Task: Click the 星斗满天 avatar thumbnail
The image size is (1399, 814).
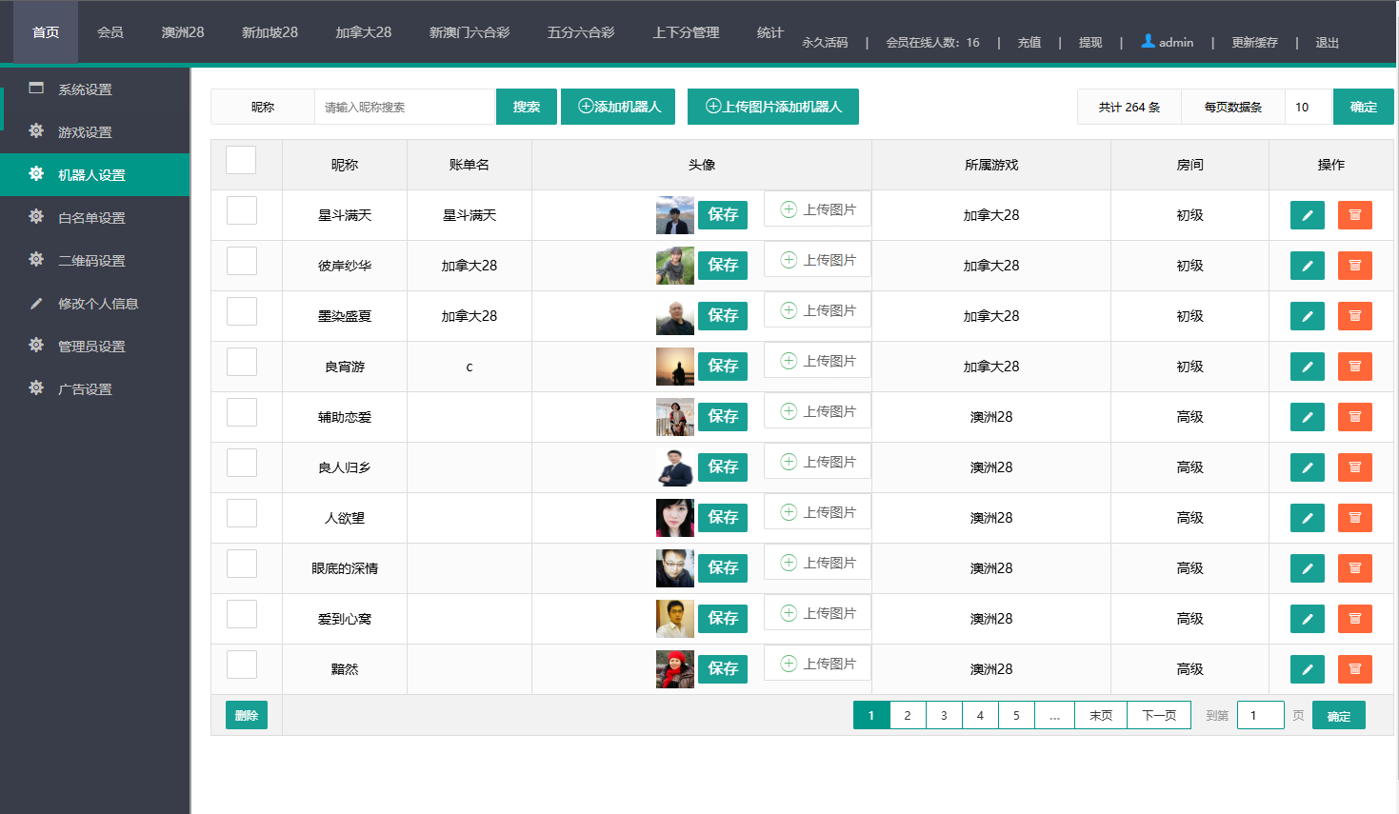Action: click(x=675, y=215)
